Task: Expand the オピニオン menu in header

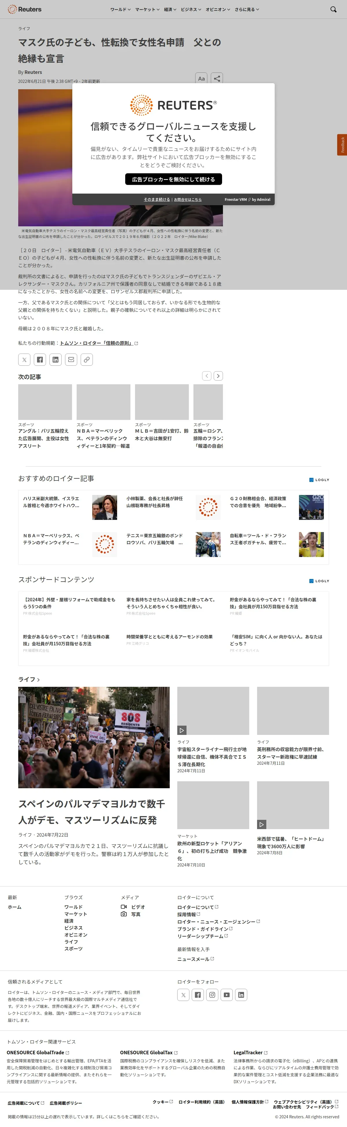Action: click(218, 9)
